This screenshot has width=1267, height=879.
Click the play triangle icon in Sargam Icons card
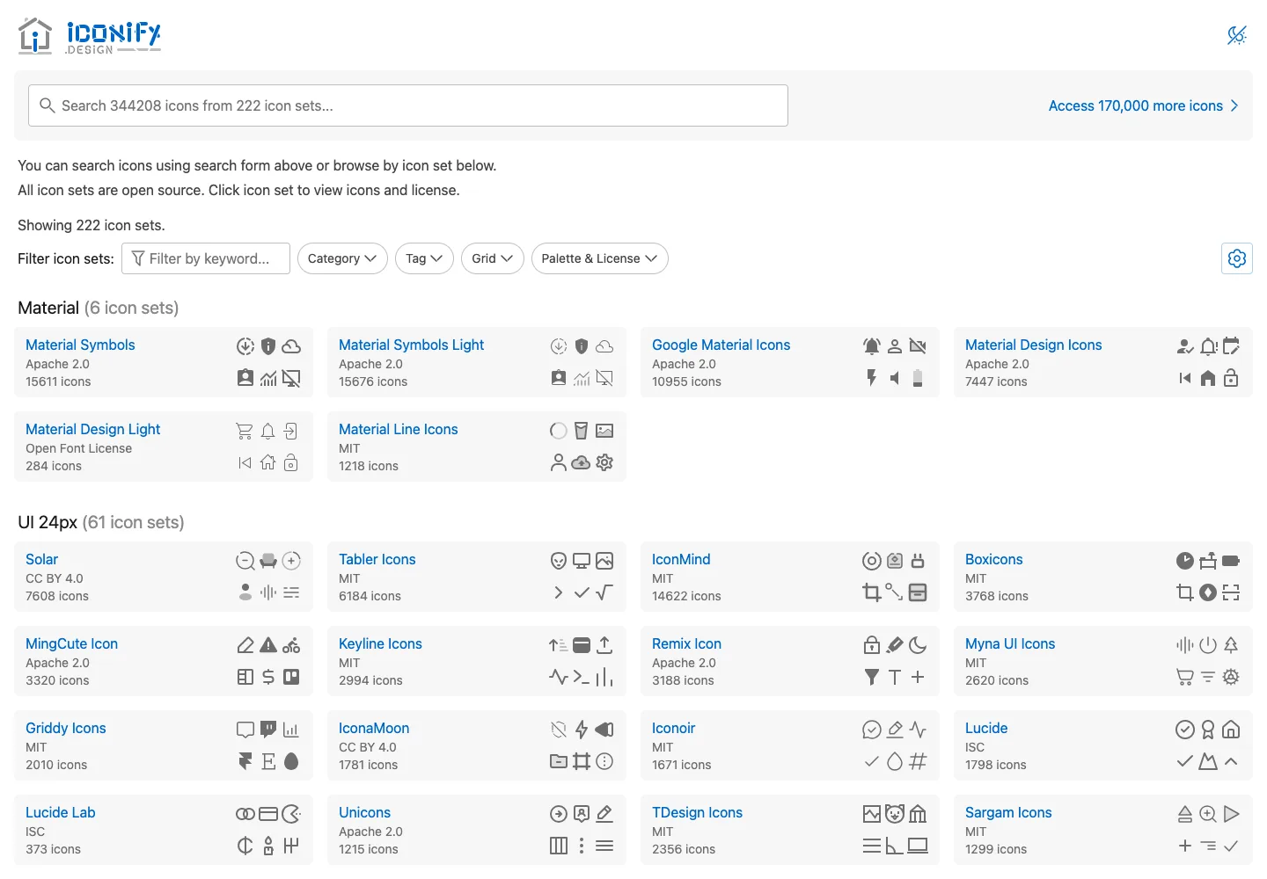tap(1231, 814)
